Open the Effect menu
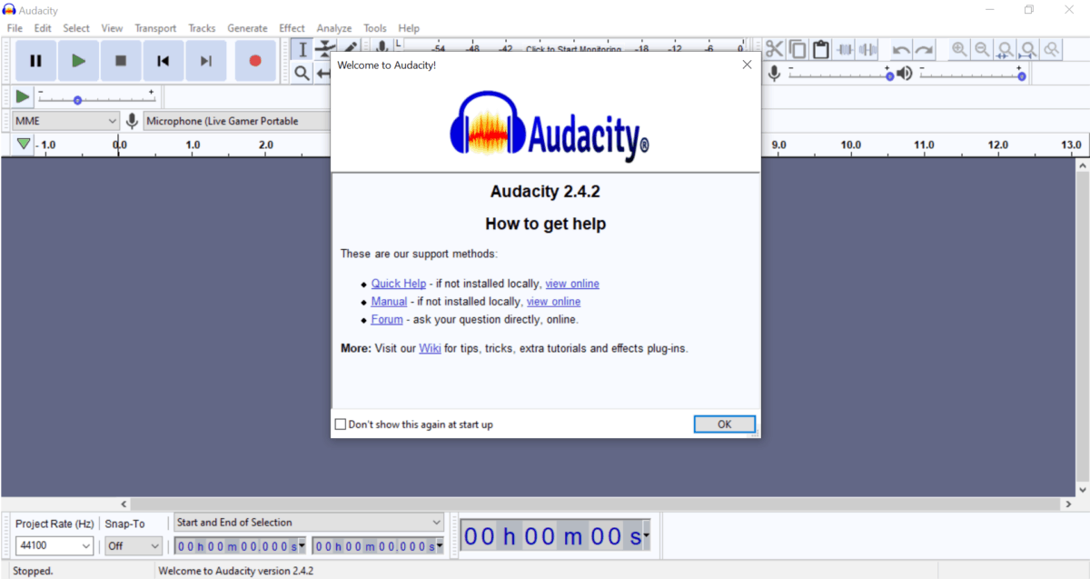The height and width of the screenshot is (579, 1090). 292,28
